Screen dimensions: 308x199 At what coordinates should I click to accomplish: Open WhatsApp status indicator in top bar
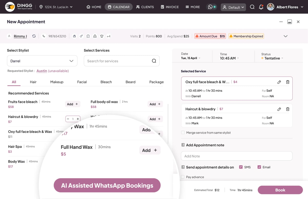[212, 7]
